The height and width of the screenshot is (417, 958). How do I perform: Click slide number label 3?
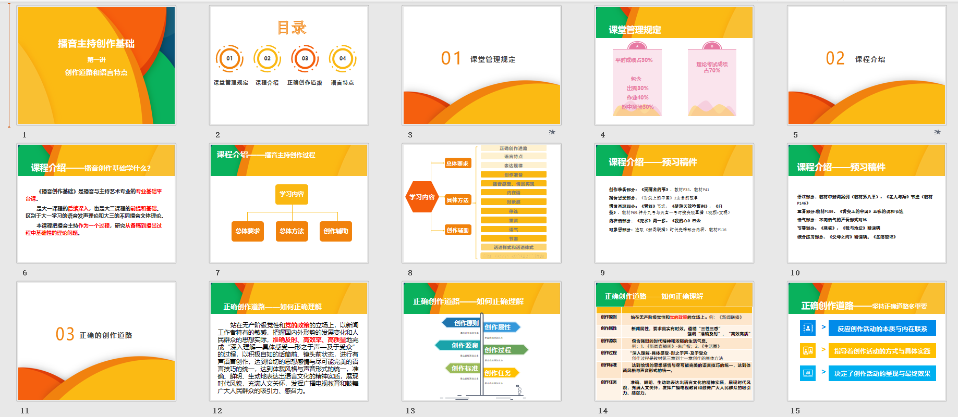click(410, 135)
